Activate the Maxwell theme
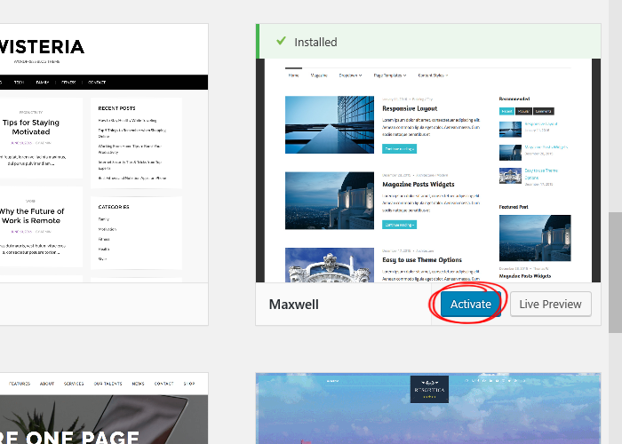 coord(470,304)
